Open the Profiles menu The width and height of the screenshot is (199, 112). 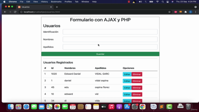[68, 2]
